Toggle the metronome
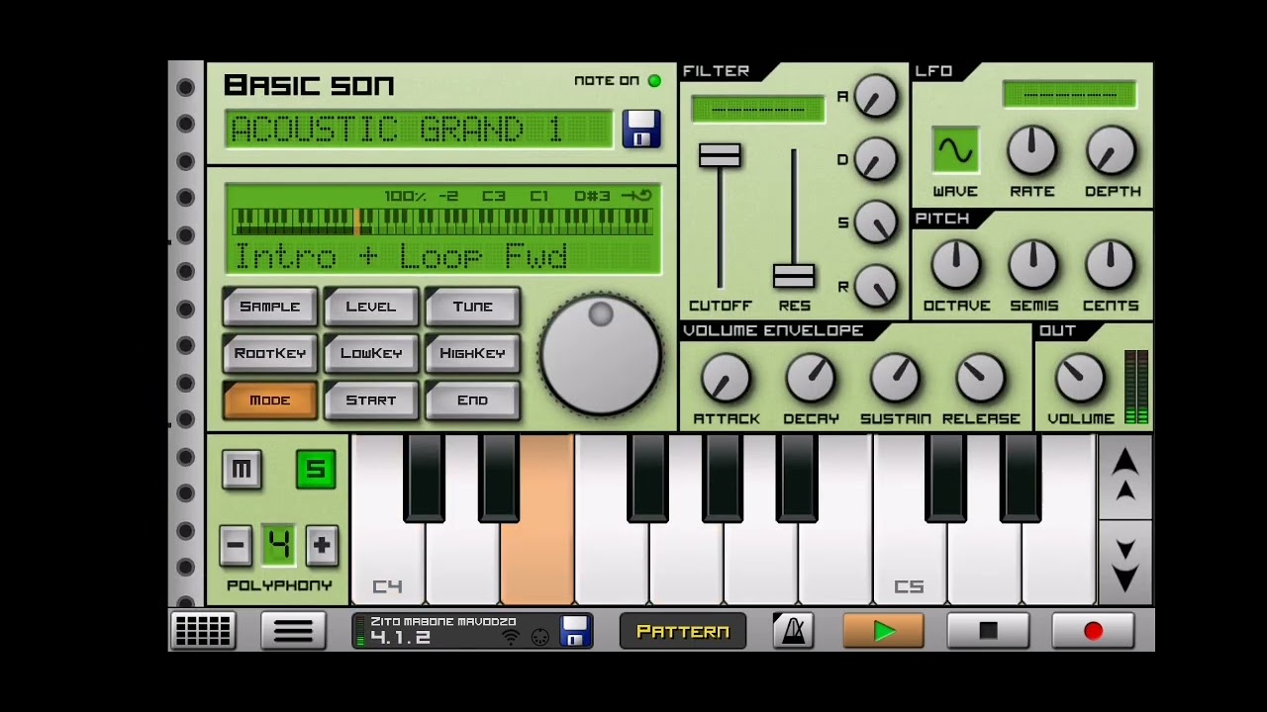Viewport: 1267px width, 712px height. (x=793, y=631)
